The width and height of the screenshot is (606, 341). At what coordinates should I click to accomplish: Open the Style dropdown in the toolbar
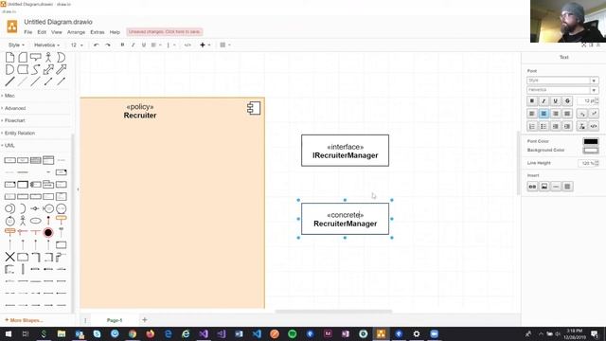click(x=16, y=45)
